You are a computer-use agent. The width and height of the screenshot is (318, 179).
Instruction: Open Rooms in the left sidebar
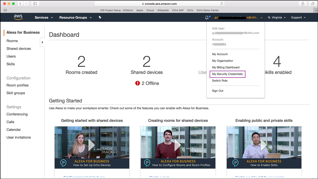tap(12, 41)
